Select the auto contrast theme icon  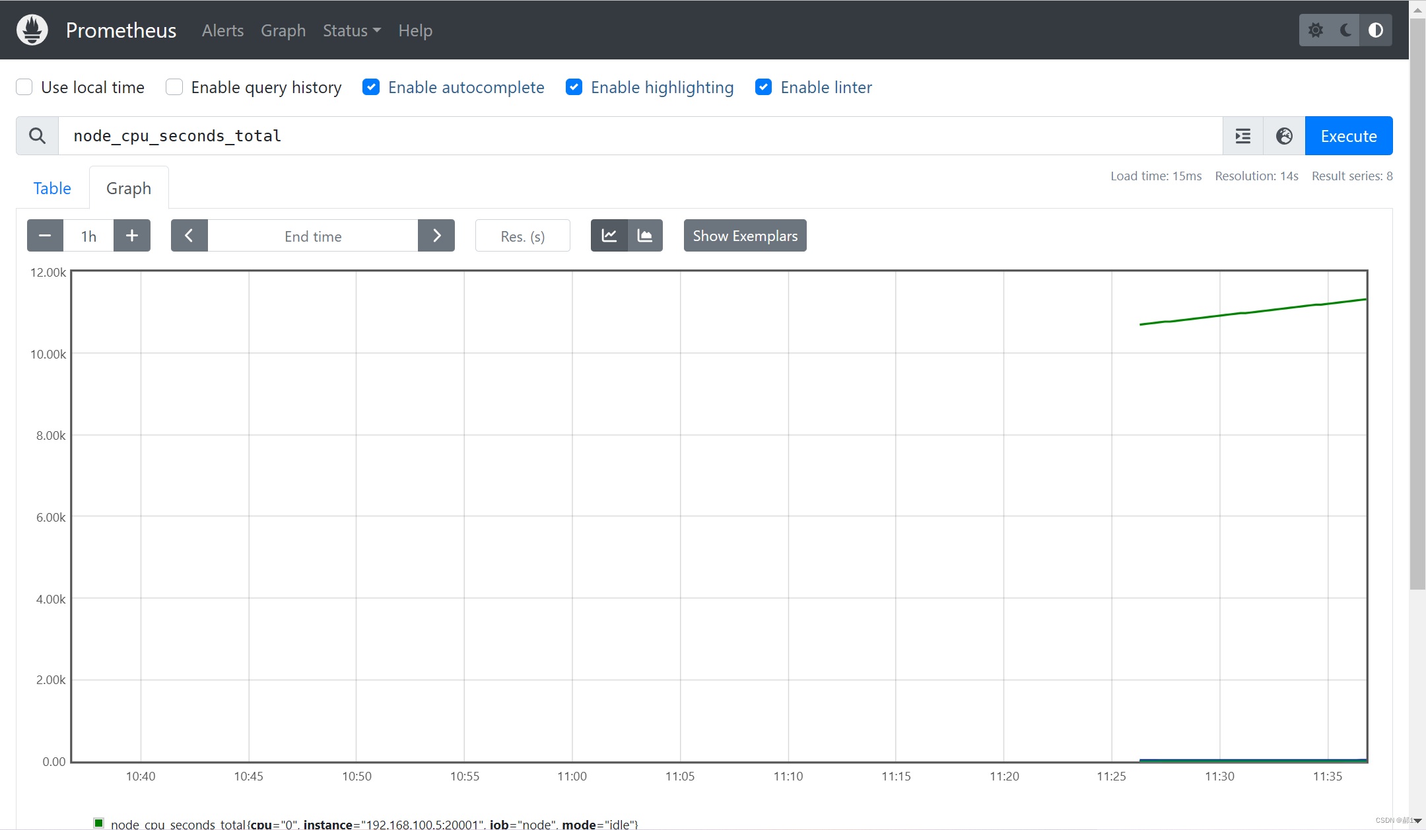(x=1376, y=30)
